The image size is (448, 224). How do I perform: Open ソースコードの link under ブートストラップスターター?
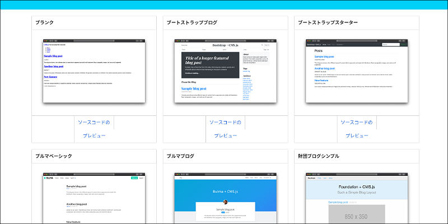pos(357,123)
